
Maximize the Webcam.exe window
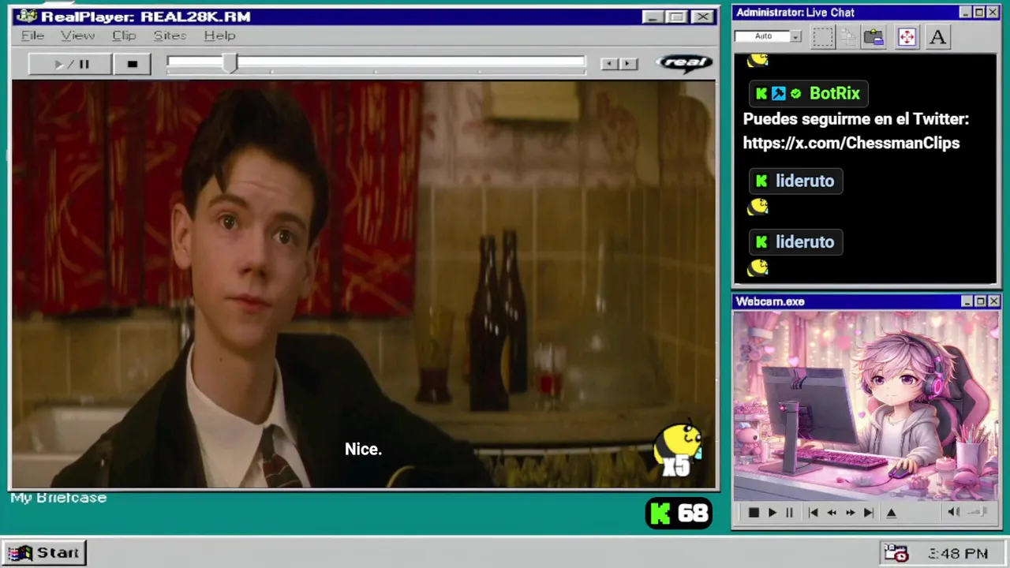980,301
